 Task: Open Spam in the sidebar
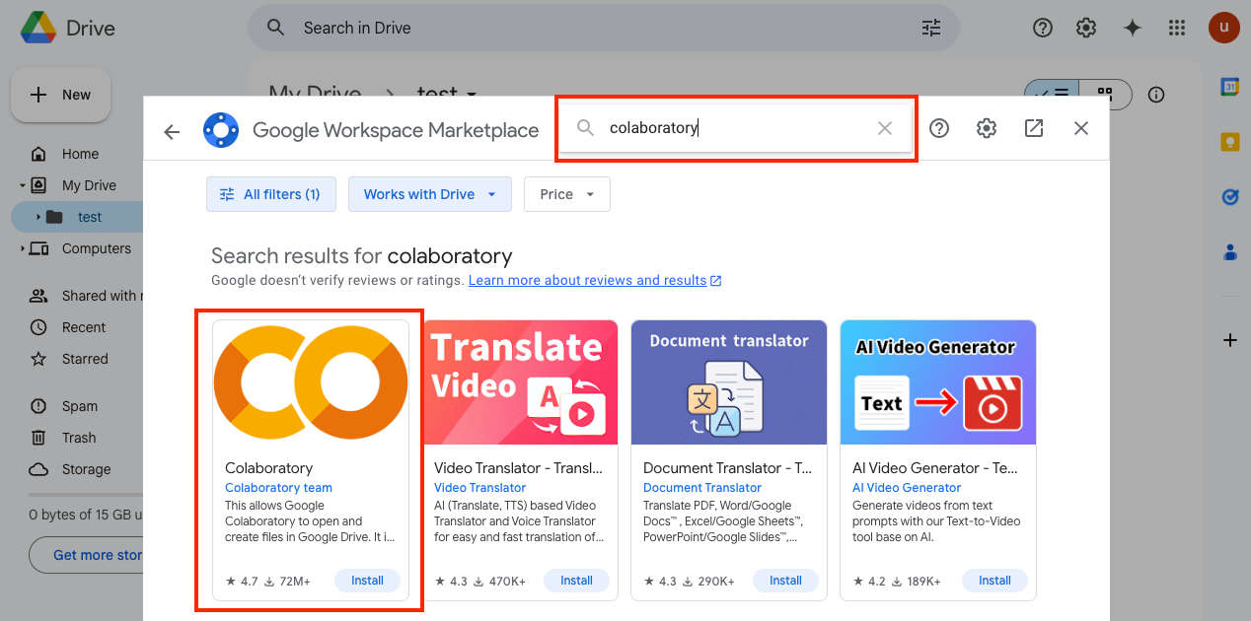[x=79, y=406]
